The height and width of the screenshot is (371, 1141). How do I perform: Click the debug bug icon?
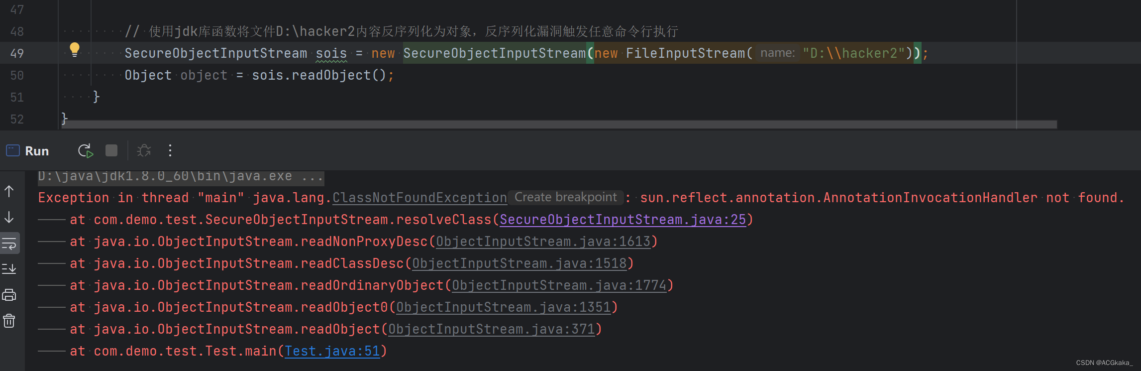(x=144, y=150)
